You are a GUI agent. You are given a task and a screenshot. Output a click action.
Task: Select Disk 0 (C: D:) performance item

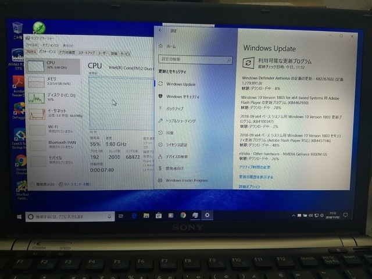click(x=54, y=98)
